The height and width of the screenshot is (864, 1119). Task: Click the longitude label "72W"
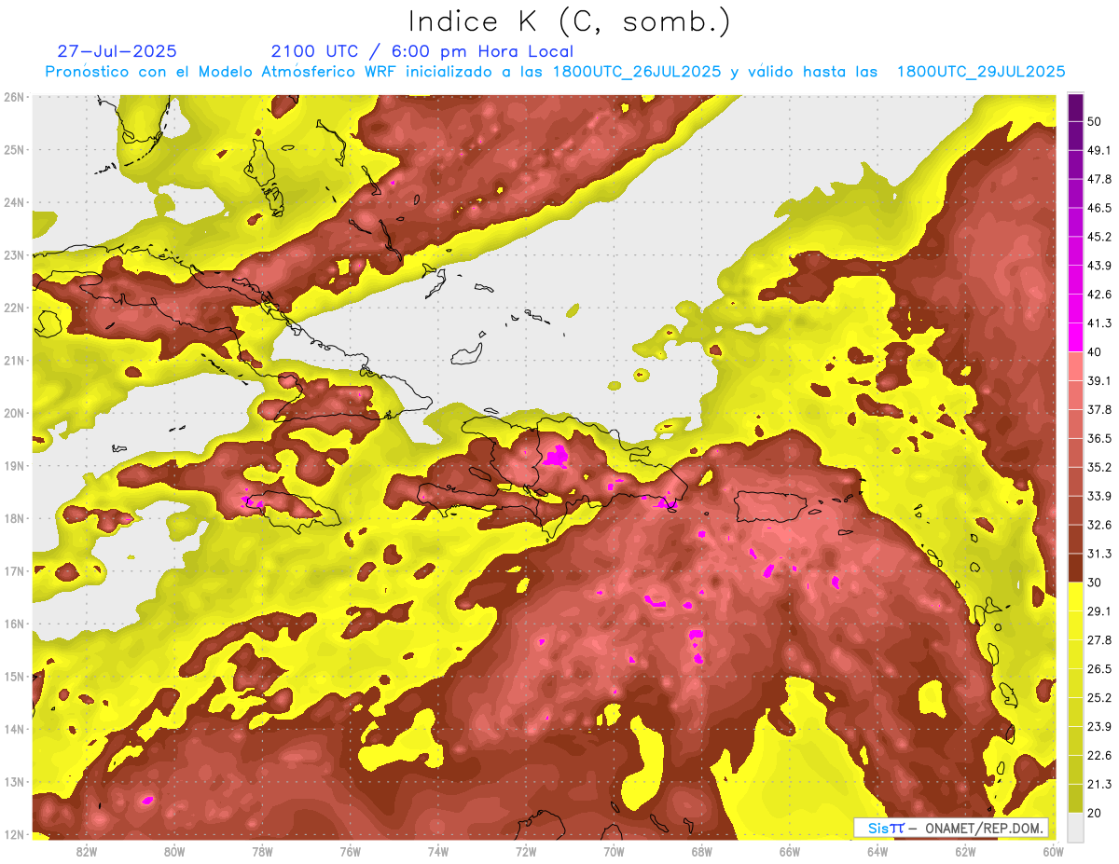(526, 851)
